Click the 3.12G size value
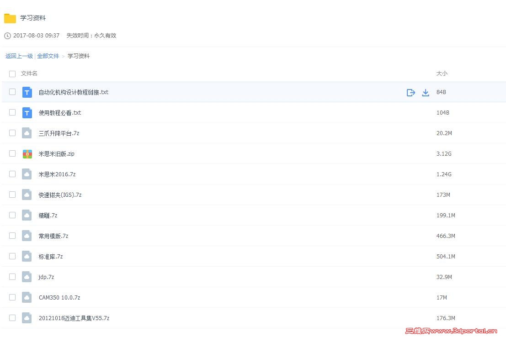The height and width of the screenshot is (337, 506). 444,154
